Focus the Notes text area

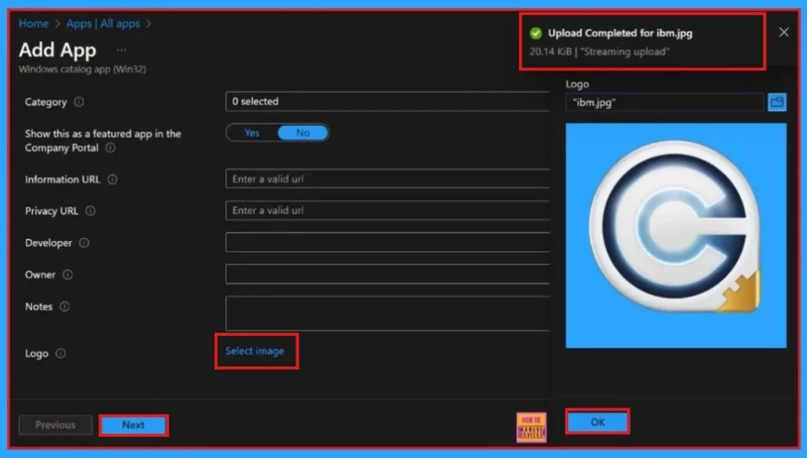tap(388, 313)
